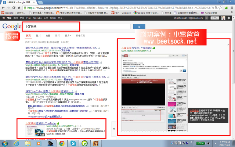This screenshot has width=235, height=147.
Task: Show more bookmarks via double chevron
Action: pos(232,12)
